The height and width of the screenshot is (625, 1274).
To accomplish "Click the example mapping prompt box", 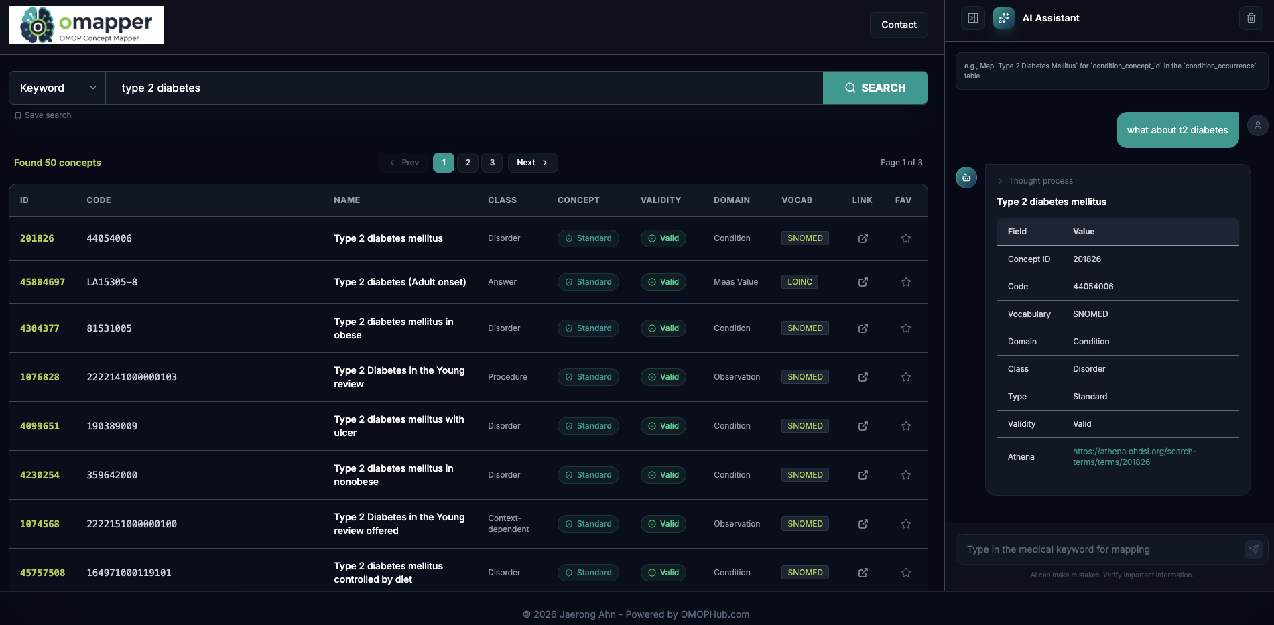I will 1112,71.
